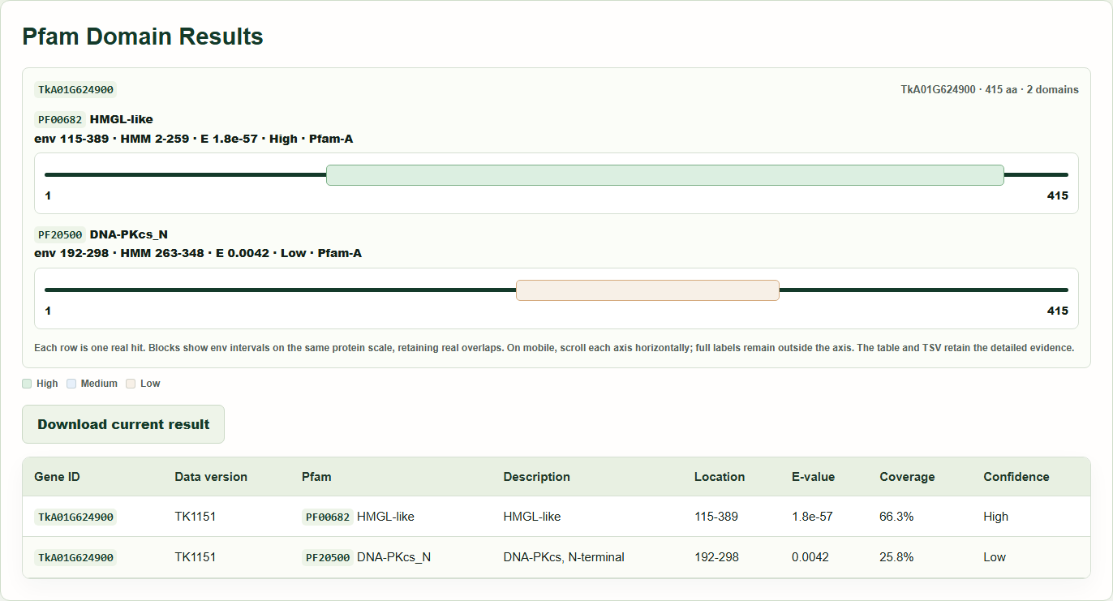Click the green HMGL-like domain block on the track
This screenshot has width=1113, height=601.
(x=665, y=175)
